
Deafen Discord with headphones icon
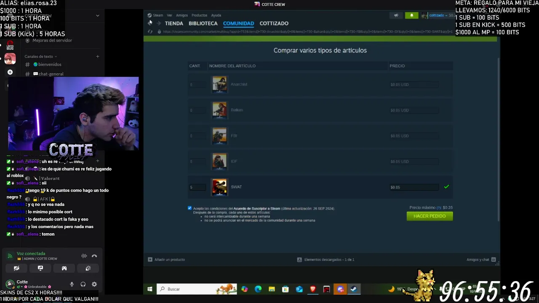point(83,284)
